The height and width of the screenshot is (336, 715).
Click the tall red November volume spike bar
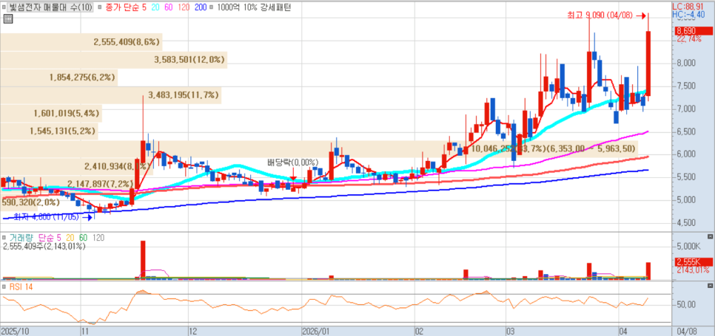click(143, 260)
